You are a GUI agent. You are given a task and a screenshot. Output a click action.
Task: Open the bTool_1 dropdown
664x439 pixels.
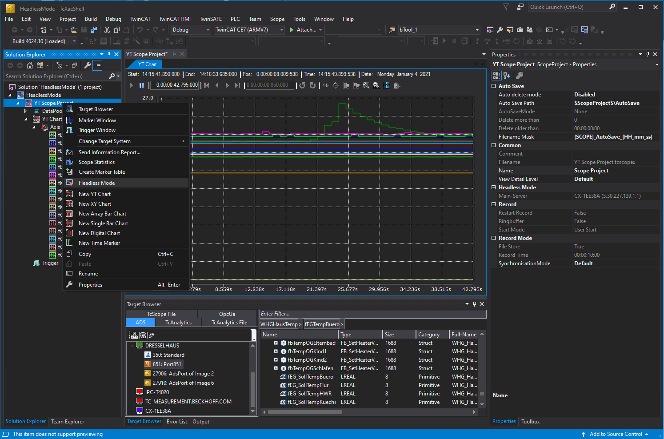439,30
